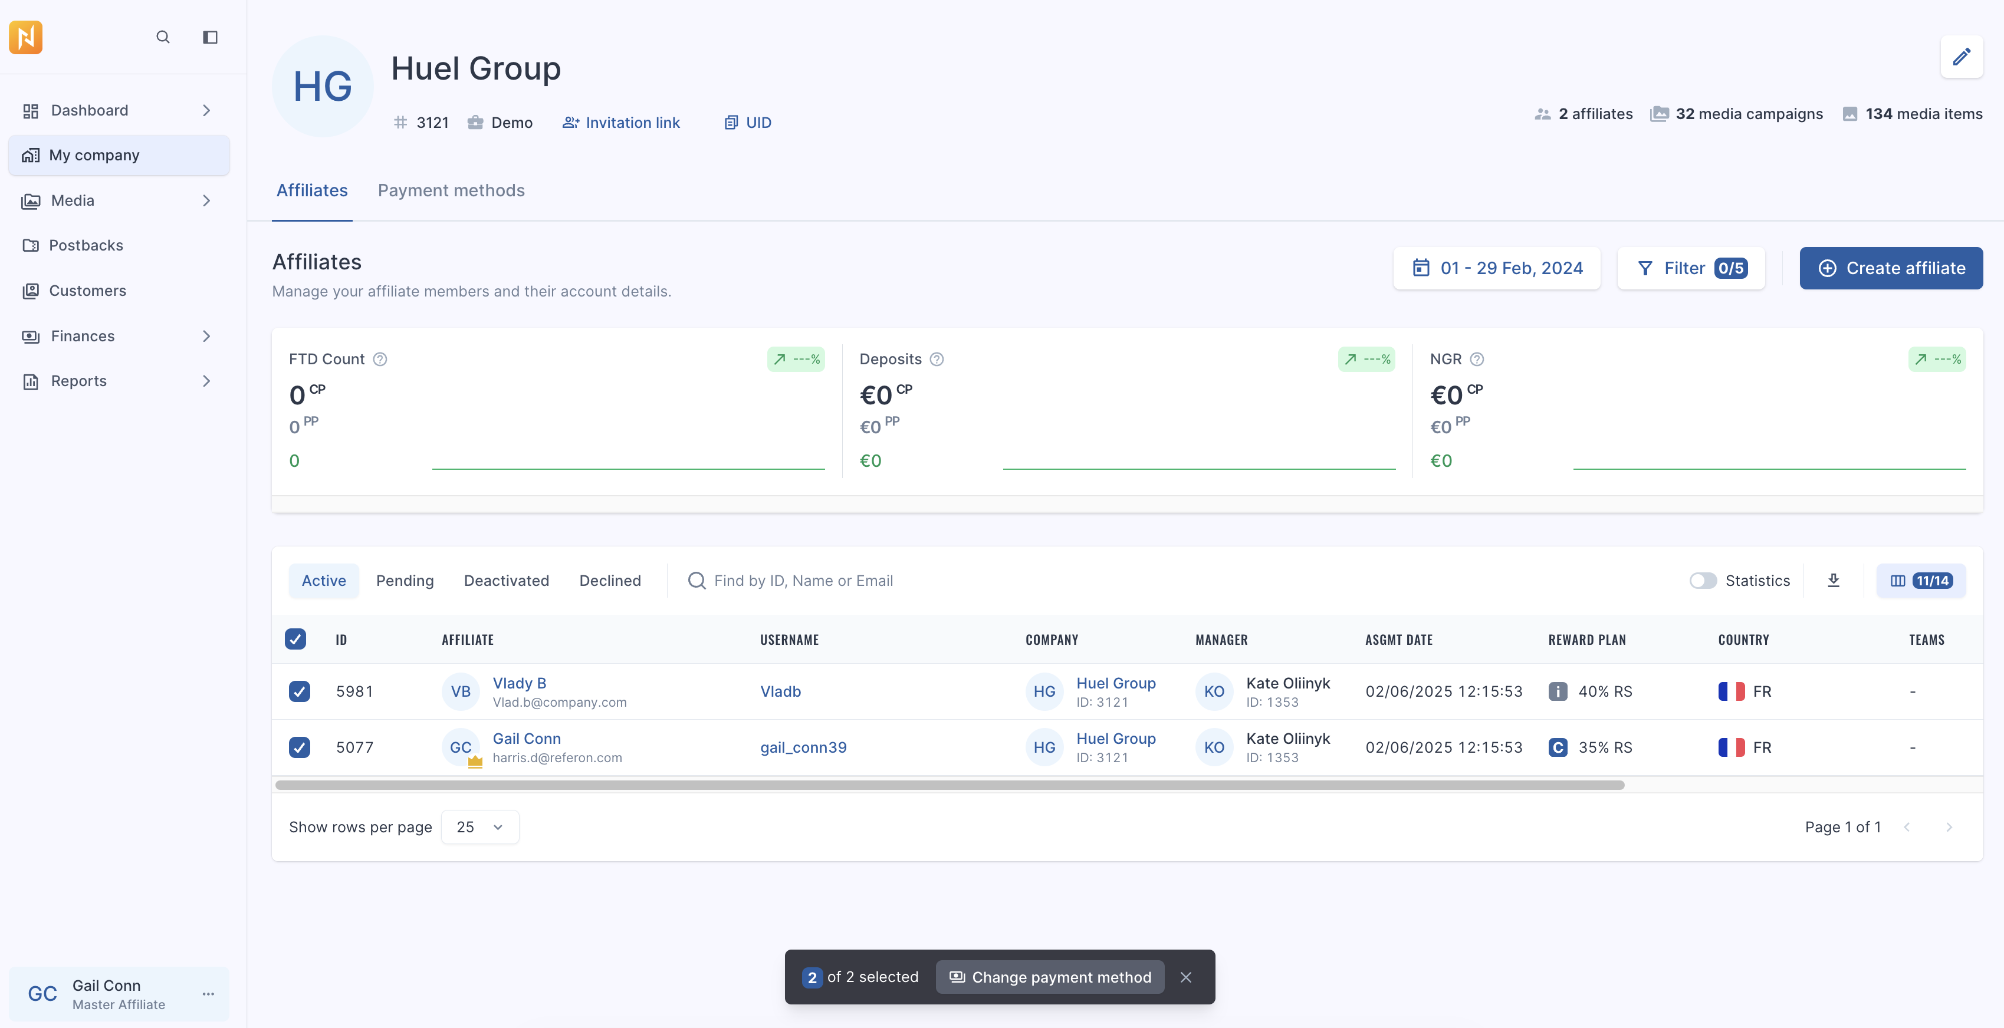Image resolution: width=2004 pixels, height=1028 pixels.
Task: Select the Deactivated status tab
Action: coord(507,581)
